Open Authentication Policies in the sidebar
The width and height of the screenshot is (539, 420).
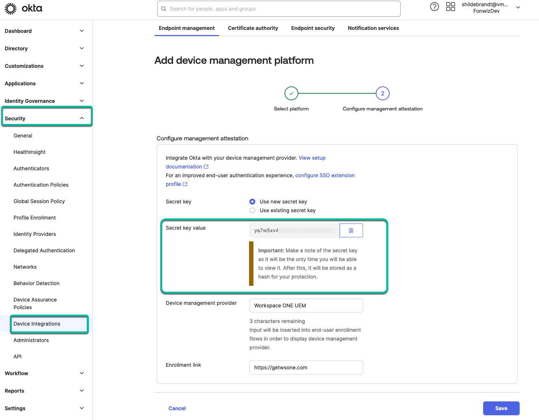point(41,185)
